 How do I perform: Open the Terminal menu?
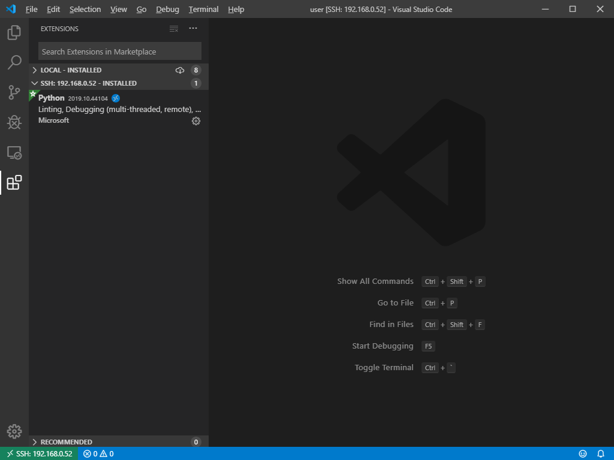tap(204, 10)
